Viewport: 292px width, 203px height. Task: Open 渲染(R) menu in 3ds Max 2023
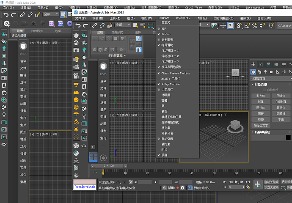pyautogui.click(x=245, y=19)
